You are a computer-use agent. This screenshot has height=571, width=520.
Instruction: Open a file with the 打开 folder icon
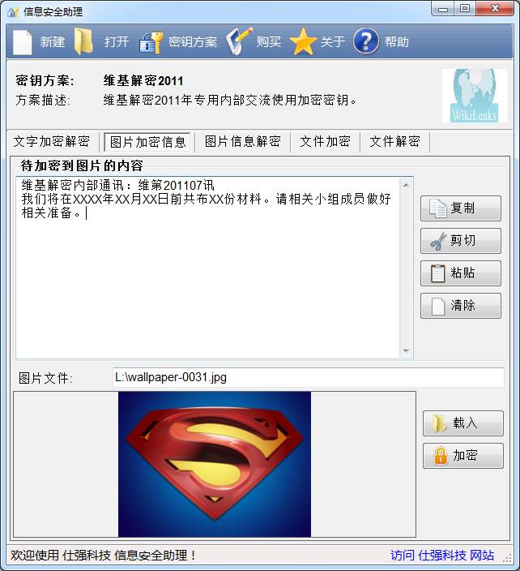83,42
